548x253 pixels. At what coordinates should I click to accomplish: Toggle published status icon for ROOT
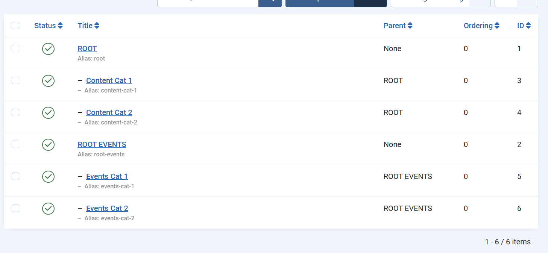click(48, 49)
